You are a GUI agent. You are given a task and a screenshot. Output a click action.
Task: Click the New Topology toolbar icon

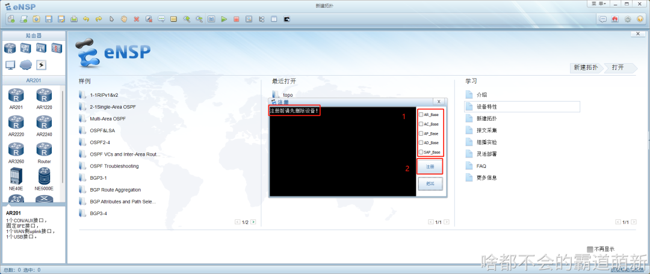(11, 19)
